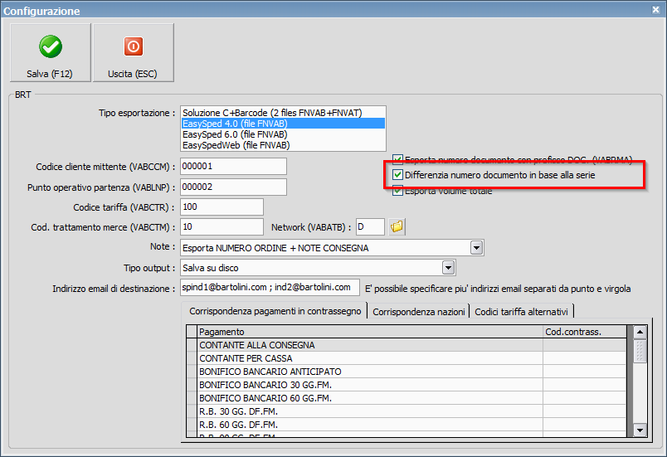667x457 pixels.
Task: Click the Indirizzo email di destinazione field
Action: tap(270, 287)
